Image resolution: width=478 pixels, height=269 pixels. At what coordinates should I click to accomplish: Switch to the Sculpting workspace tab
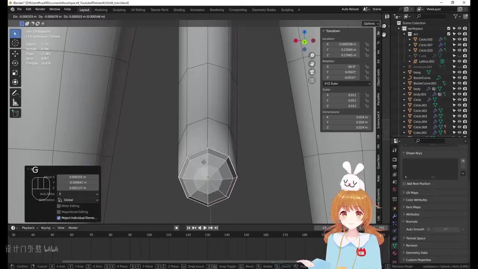[119, 10]
